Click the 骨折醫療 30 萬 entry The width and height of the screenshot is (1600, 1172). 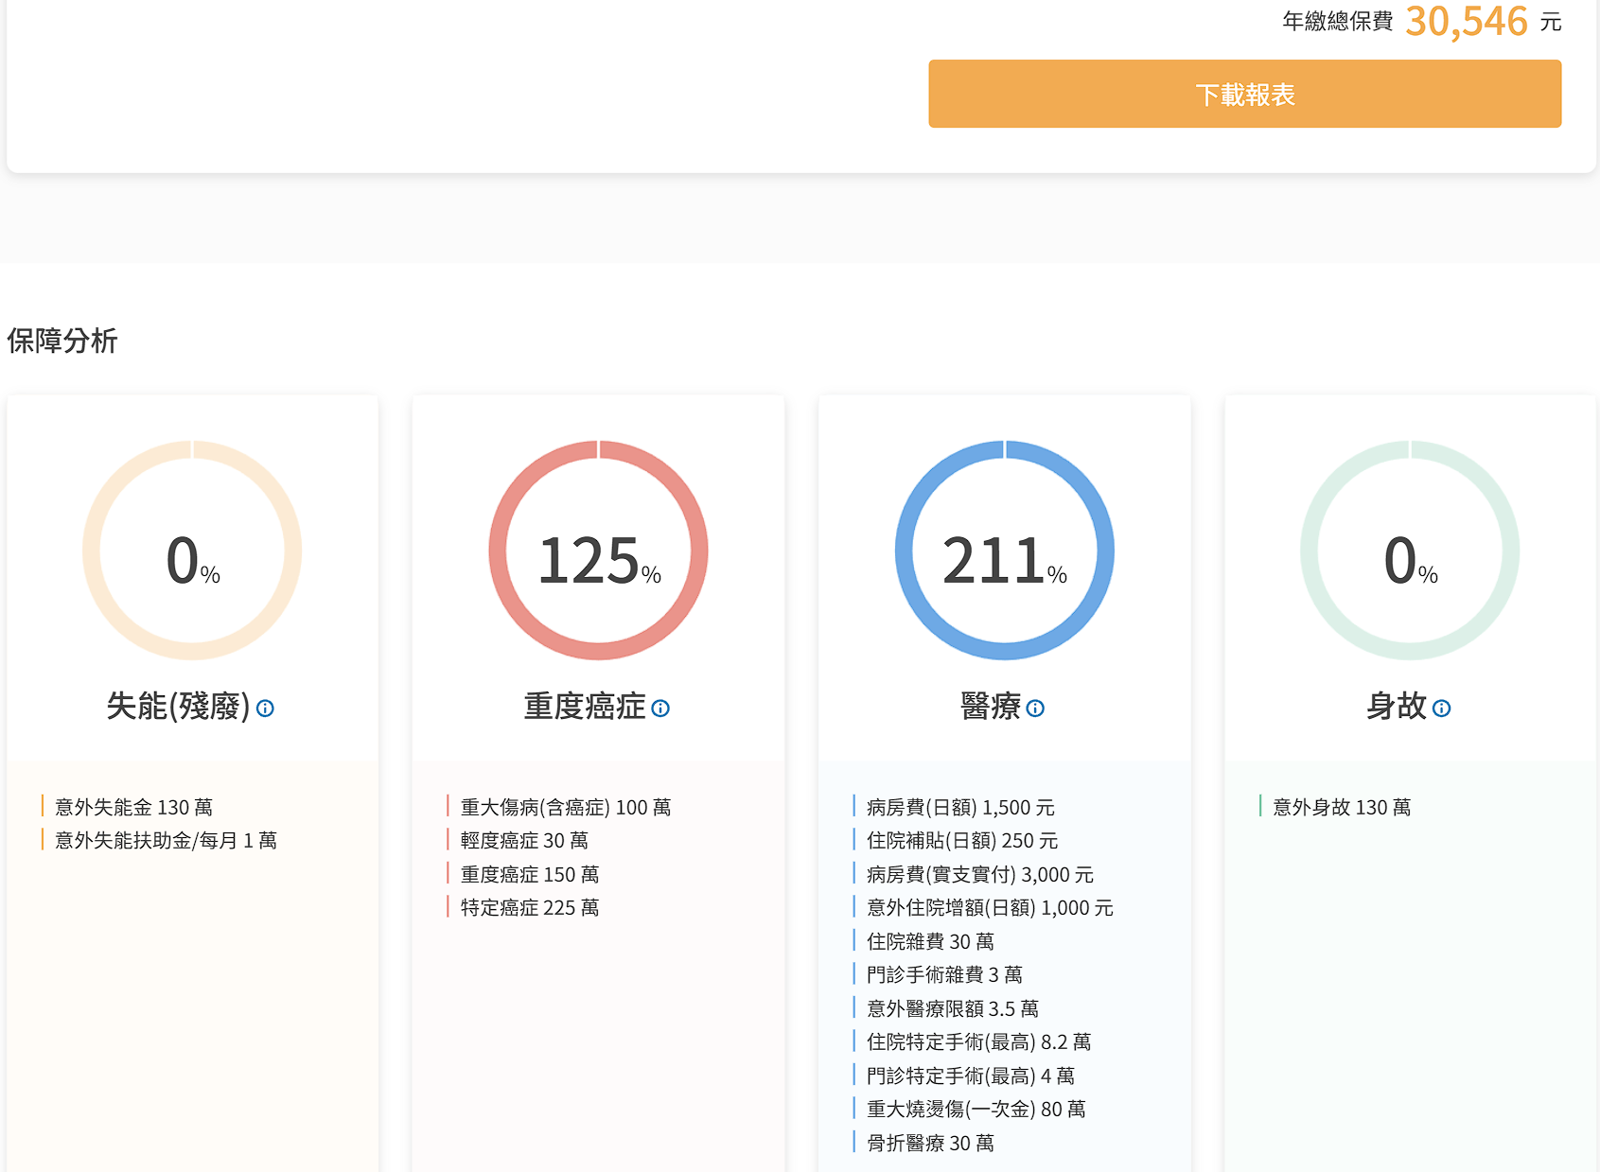point(929,1143)
